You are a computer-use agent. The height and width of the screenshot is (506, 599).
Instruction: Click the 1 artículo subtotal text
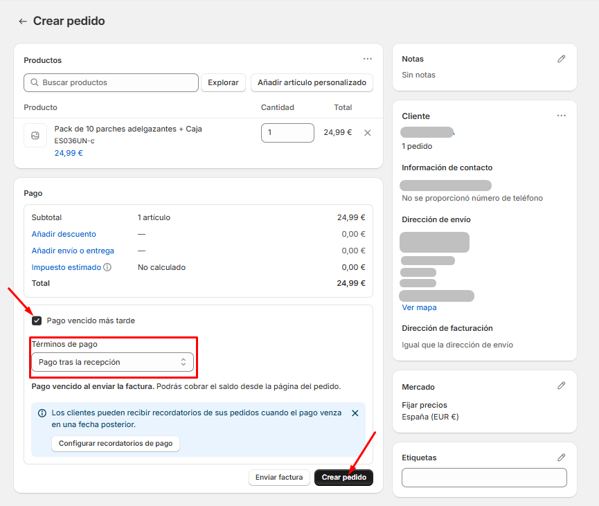pos(154,217)
